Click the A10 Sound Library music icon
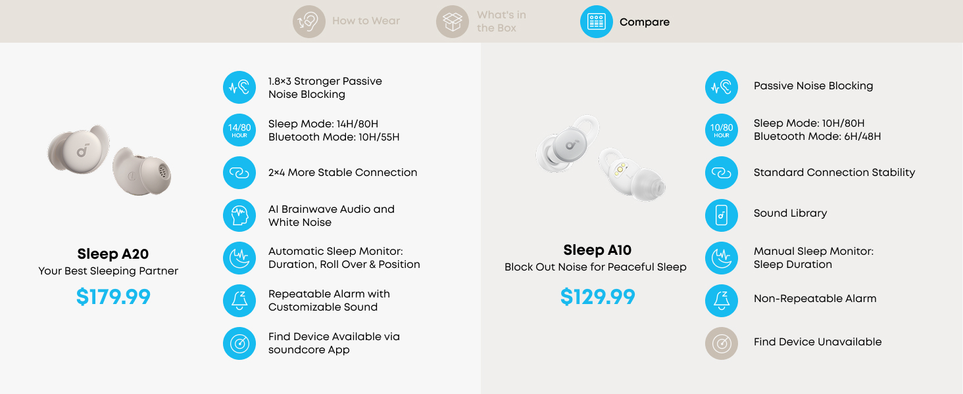 [722, 215]
